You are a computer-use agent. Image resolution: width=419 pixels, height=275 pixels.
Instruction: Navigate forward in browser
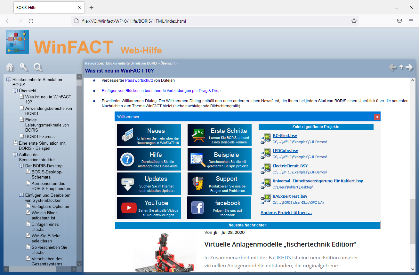point(20,21)
